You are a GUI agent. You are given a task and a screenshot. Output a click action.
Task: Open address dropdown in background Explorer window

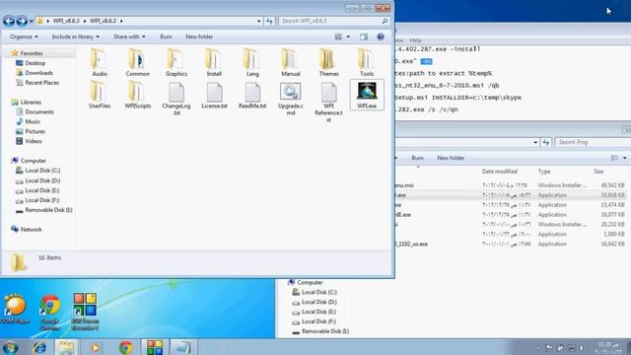coord(535,142)
